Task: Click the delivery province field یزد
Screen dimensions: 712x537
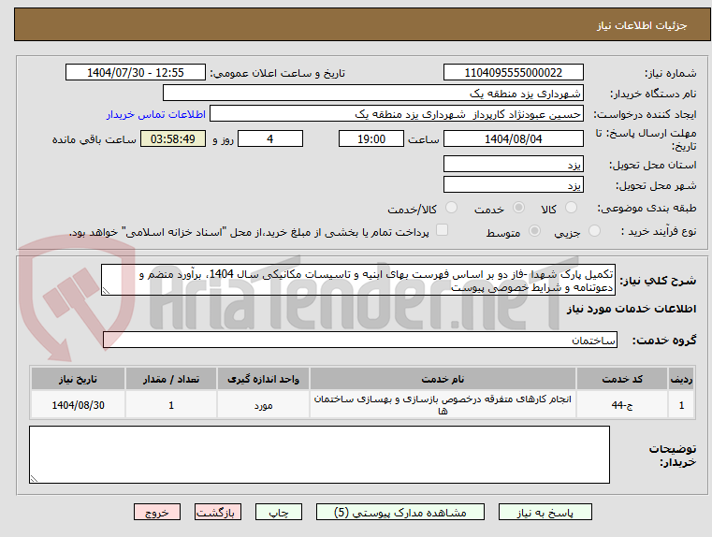Action: 513,165
